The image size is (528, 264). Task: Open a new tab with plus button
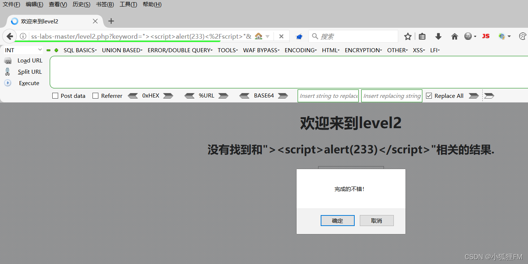click(111, 21)
